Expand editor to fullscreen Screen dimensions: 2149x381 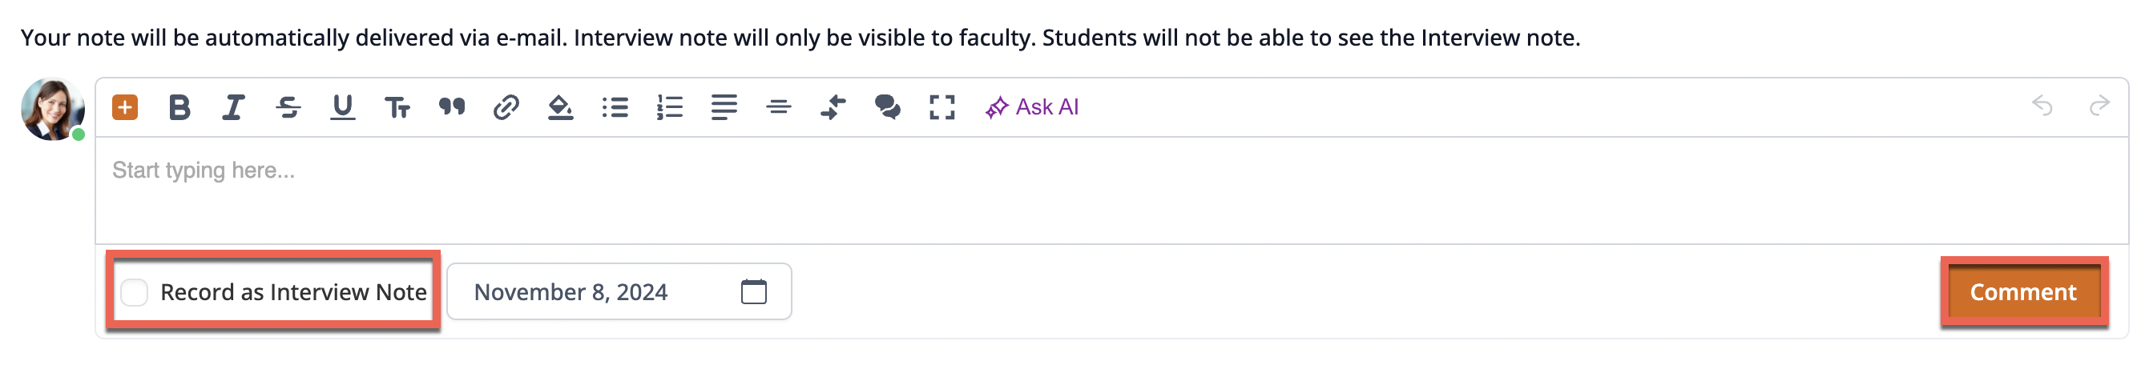[942, 107]
